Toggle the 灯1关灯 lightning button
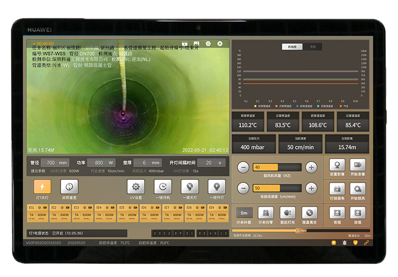This screenshot has height=277, width=398. tap(42, 186)
